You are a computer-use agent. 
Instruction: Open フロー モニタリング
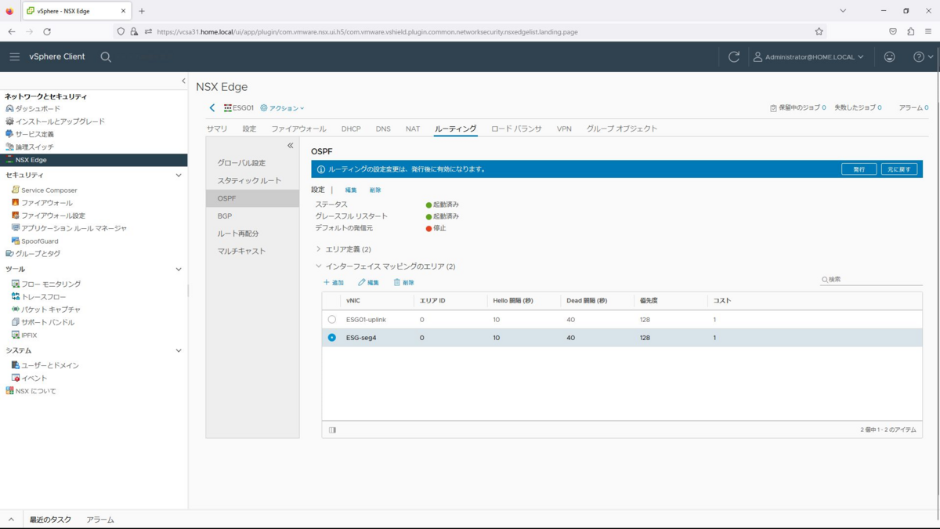50,284
